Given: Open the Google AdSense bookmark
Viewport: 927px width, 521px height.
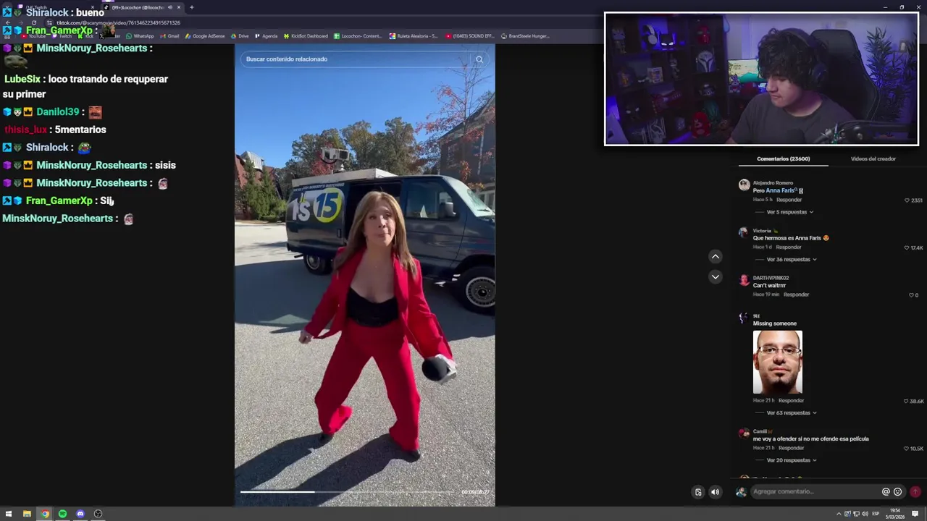Looking at the screenshot, I should [204, 36].
